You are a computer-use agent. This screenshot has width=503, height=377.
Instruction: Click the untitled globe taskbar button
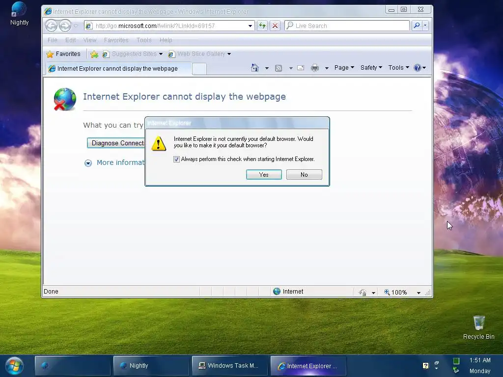(x=73, y=366)
